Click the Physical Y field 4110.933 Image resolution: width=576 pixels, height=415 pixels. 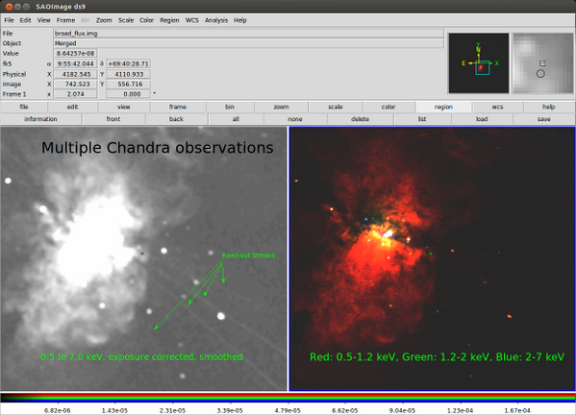pos(128,74)
